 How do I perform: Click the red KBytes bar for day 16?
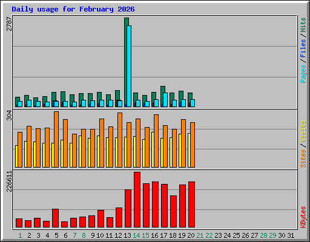(155, 204)
